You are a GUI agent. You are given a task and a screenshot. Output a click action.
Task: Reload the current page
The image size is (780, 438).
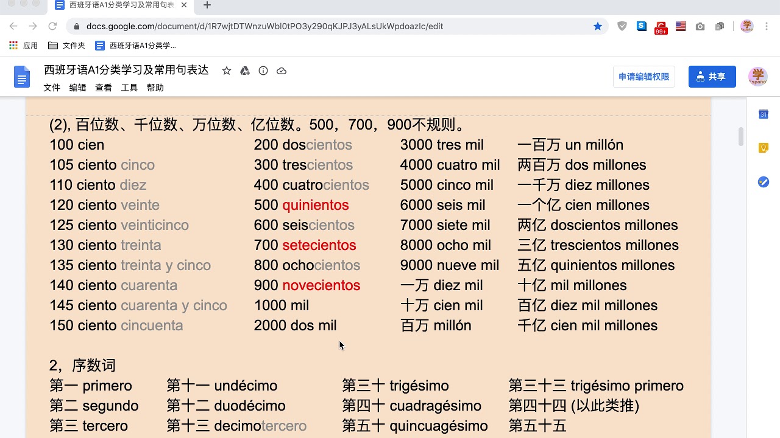(52, 26)
